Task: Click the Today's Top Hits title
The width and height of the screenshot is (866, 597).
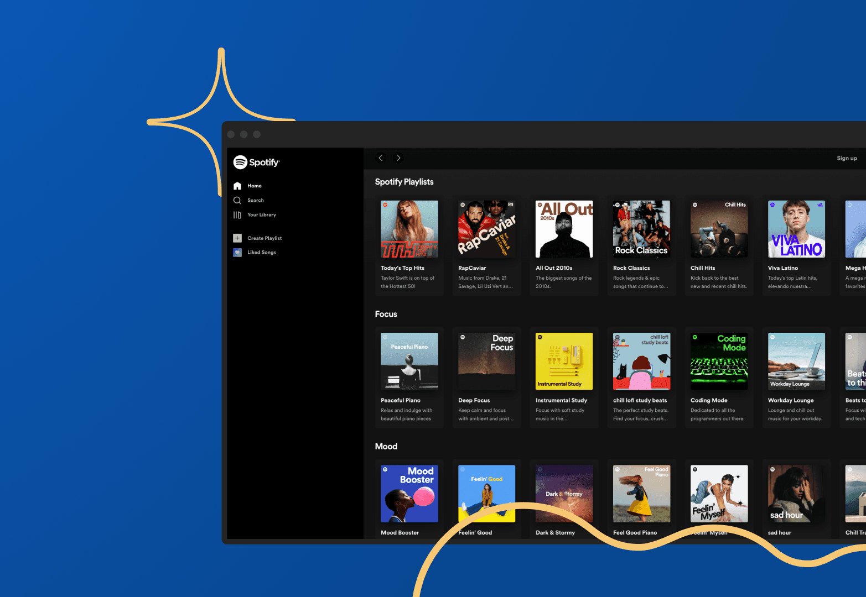Action: tap(402, 268)
